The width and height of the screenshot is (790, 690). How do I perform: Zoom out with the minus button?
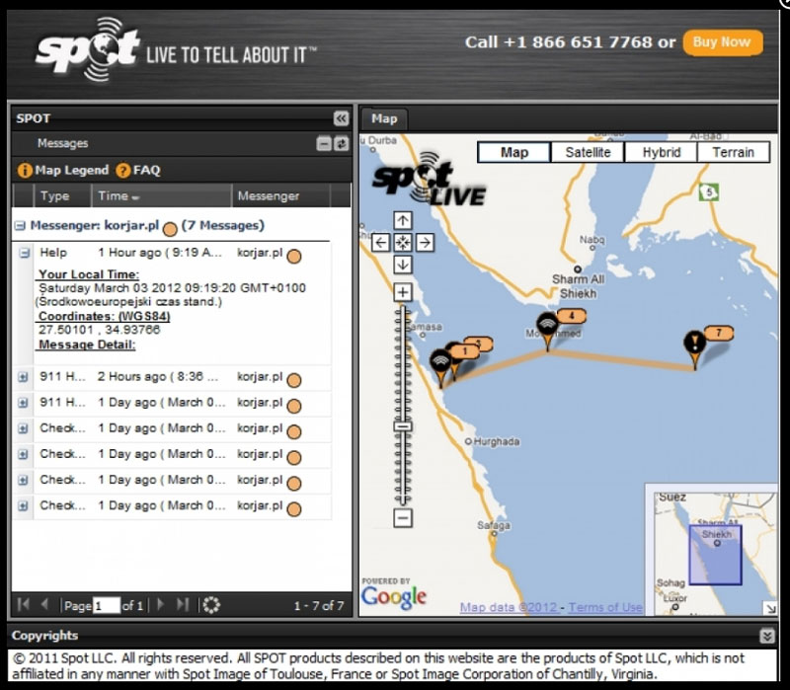403,518
